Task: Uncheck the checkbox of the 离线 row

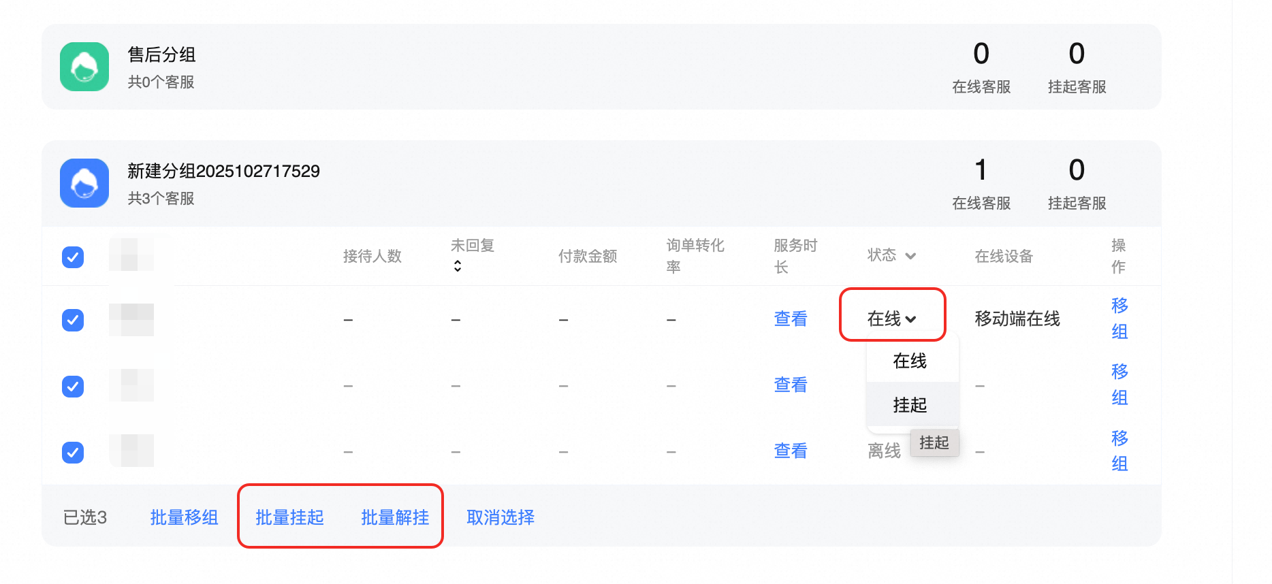Action: pyautogui.click(x=73, y=453)
